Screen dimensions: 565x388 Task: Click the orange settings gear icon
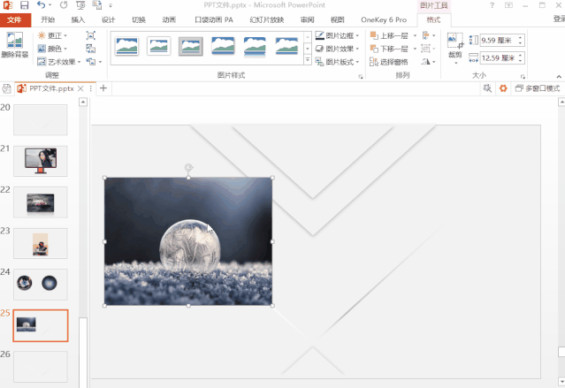503,88
